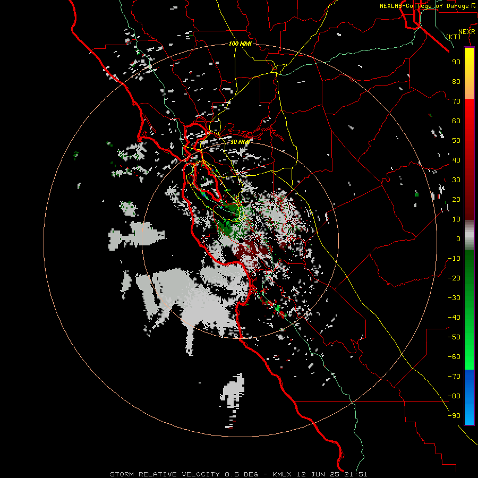This screenshot has width=478, height=478.
Task: Click the "50 NMI" range ring label
Action: tap(240, 142)
